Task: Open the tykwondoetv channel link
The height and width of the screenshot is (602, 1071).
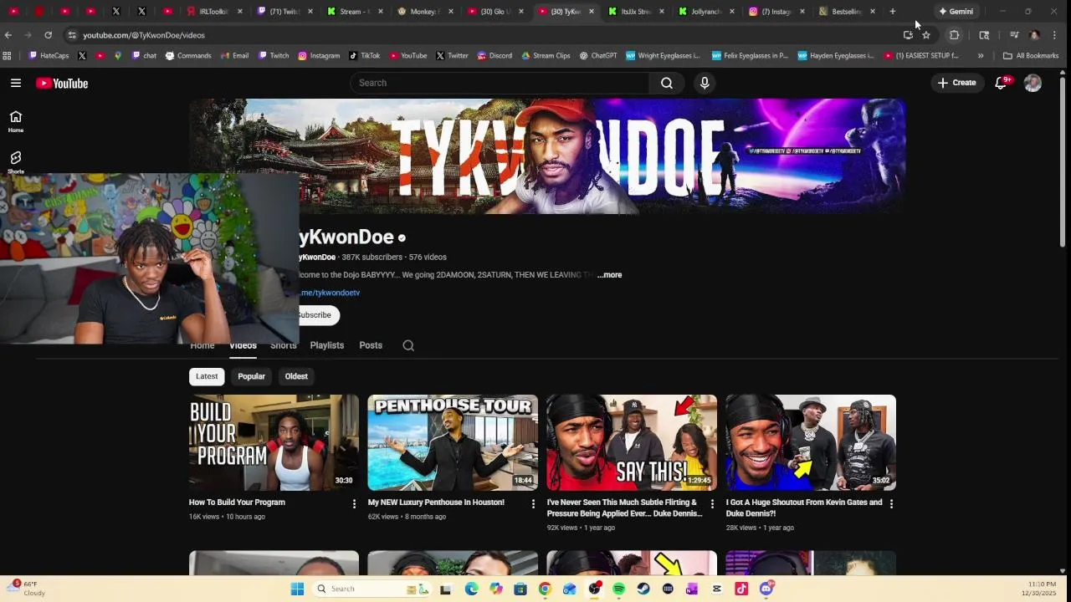Action: pos(330,293)
